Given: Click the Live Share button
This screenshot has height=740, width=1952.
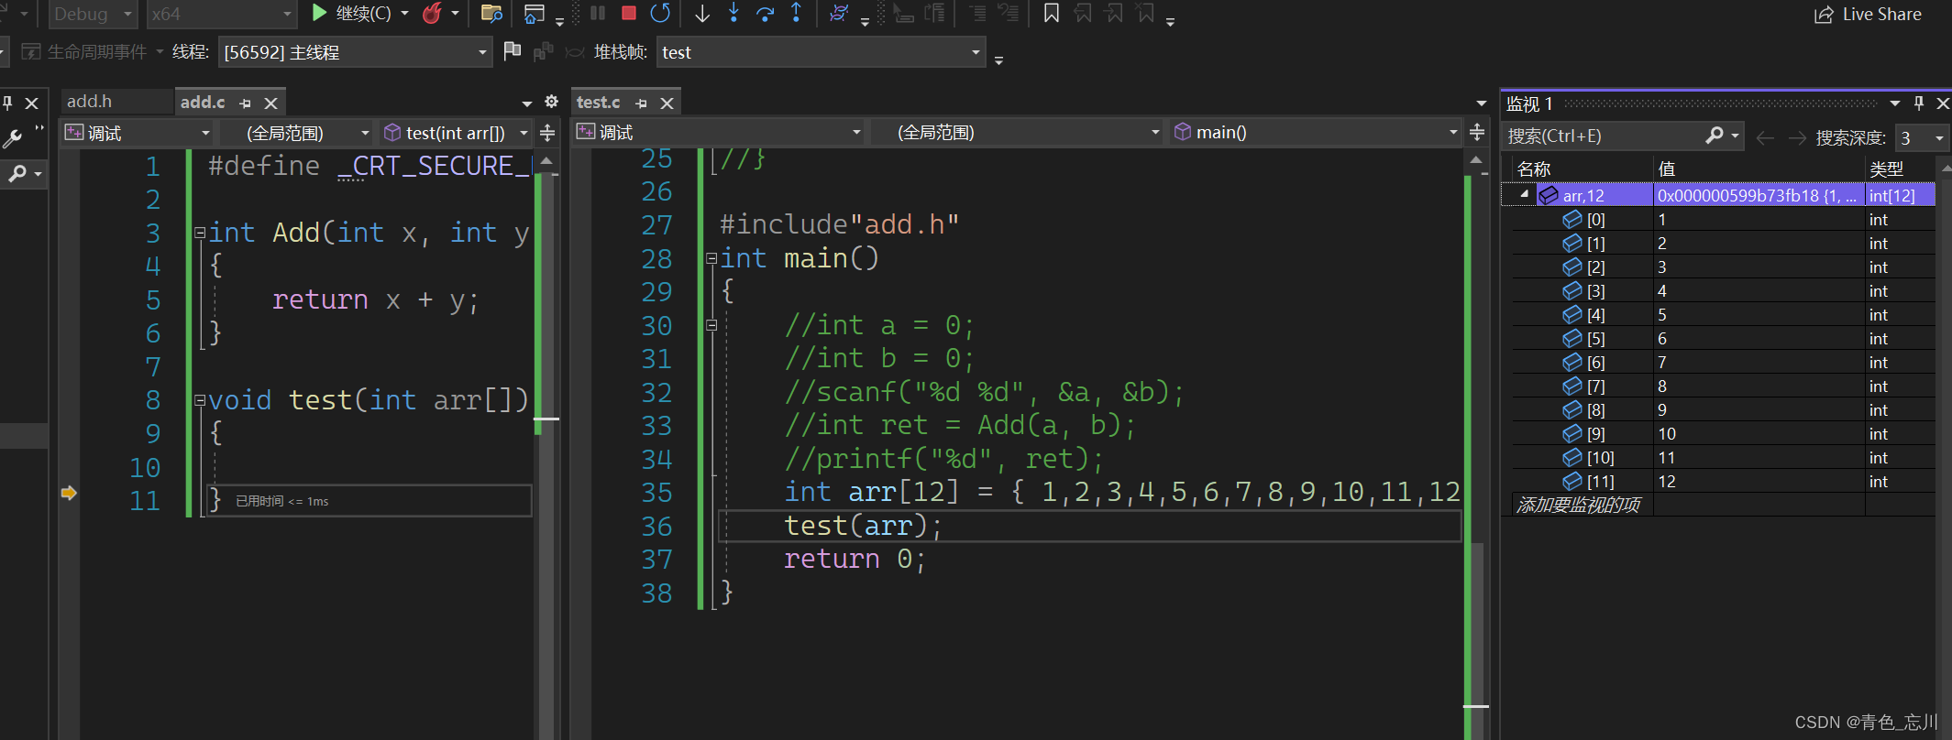Looking at the screenshot, I should point(1868,15).
